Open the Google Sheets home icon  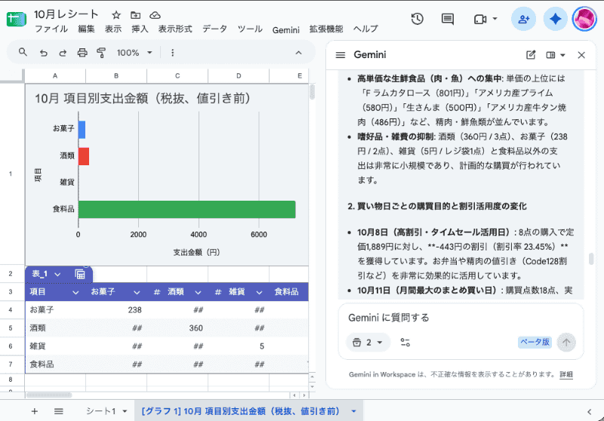tap(17, 20)
